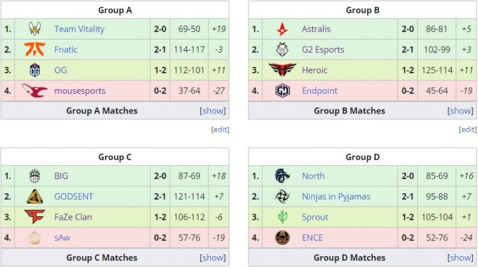Open the Ninjas in Pyjamas team page
This screenshot has width=478, height=267.
pos(336,197)
